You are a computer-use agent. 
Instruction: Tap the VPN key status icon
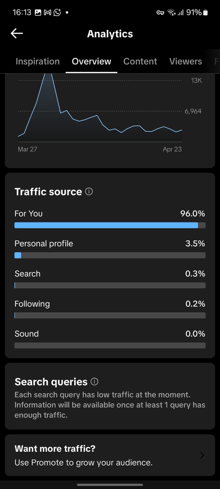point(160,13)
